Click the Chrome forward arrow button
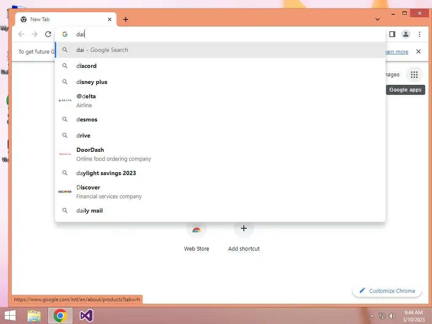The height and width of the screenshot is (324, 432). click(x=35, y=34)
